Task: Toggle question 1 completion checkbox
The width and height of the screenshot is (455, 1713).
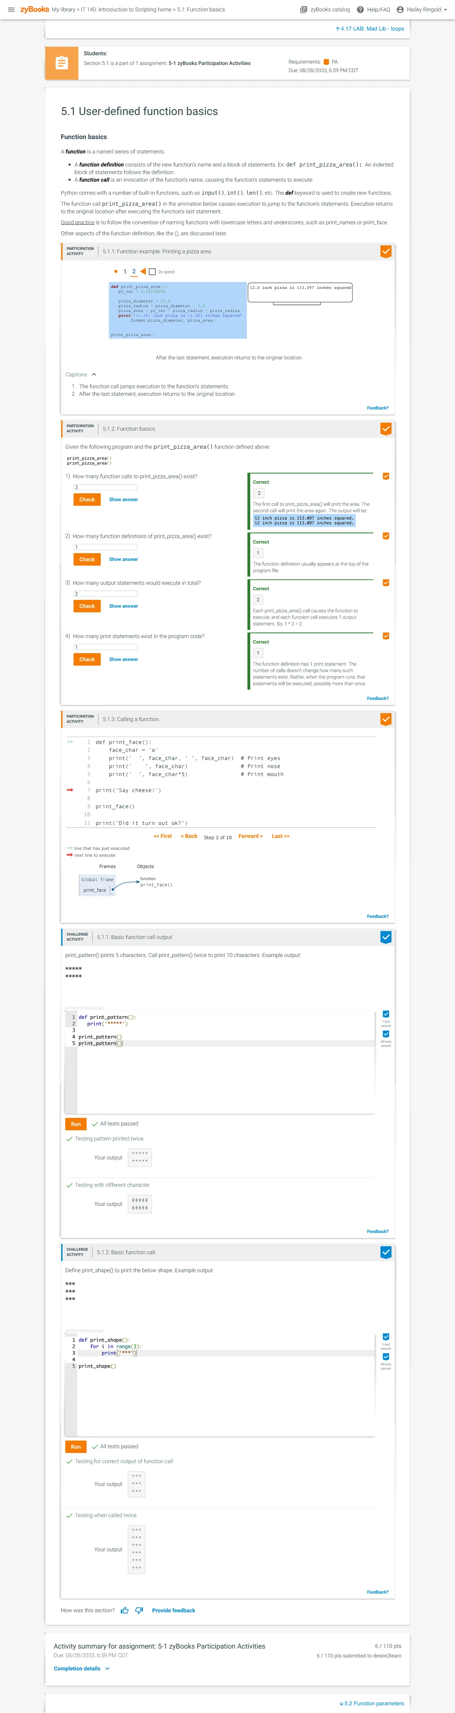Action: [x=386, y=476]
